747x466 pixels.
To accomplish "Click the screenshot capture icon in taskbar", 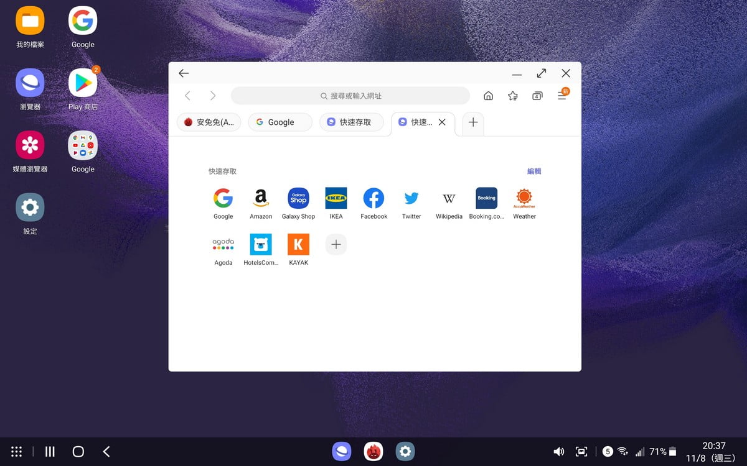I will pos(581,452).
